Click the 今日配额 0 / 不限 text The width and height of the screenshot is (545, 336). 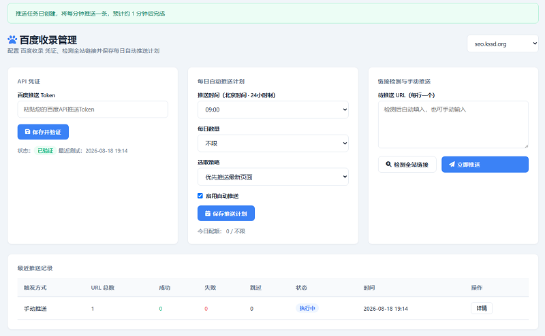(221, 231)
